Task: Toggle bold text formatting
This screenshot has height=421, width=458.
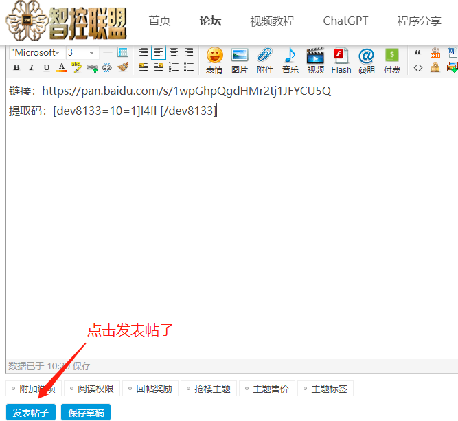Action: click(x=16, y=67)
